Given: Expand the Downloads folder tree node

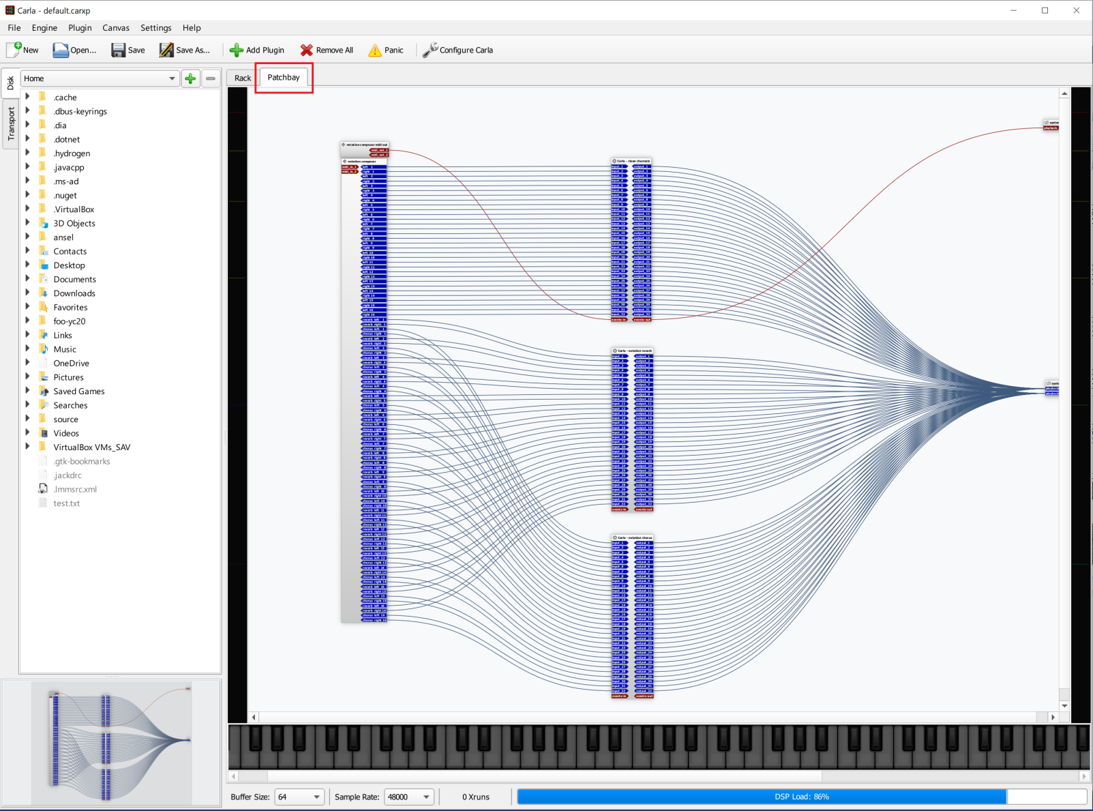Looking at the screenshot, I should click(x=28, y=293).
